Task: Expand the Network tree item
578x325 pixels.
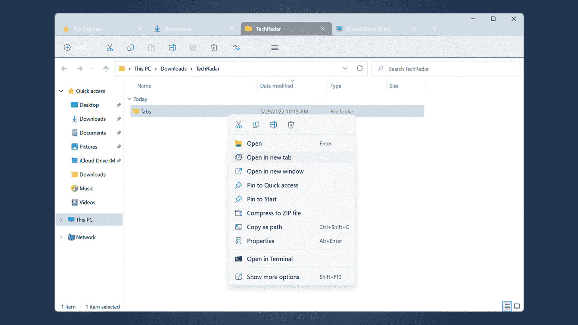Action: click(x=61, y=237)
